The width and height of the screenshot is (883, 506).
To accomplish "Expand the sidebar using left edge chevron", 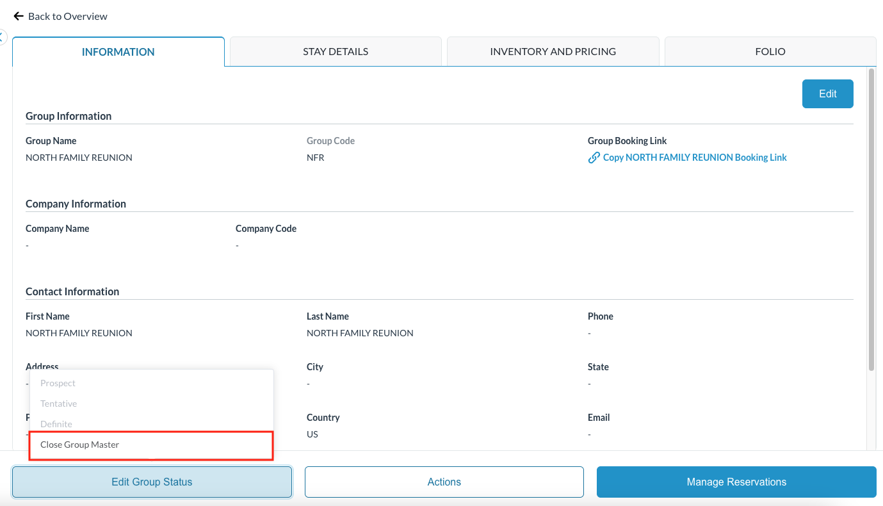I will tap(3, 37).
